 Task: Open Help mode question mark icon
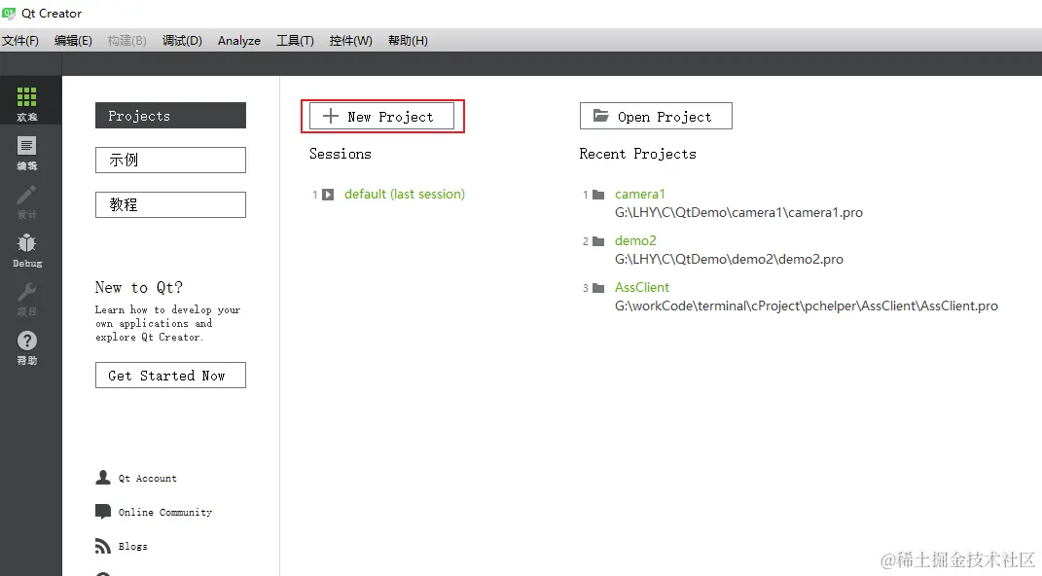pyautogui.click(x=26, y=341)
